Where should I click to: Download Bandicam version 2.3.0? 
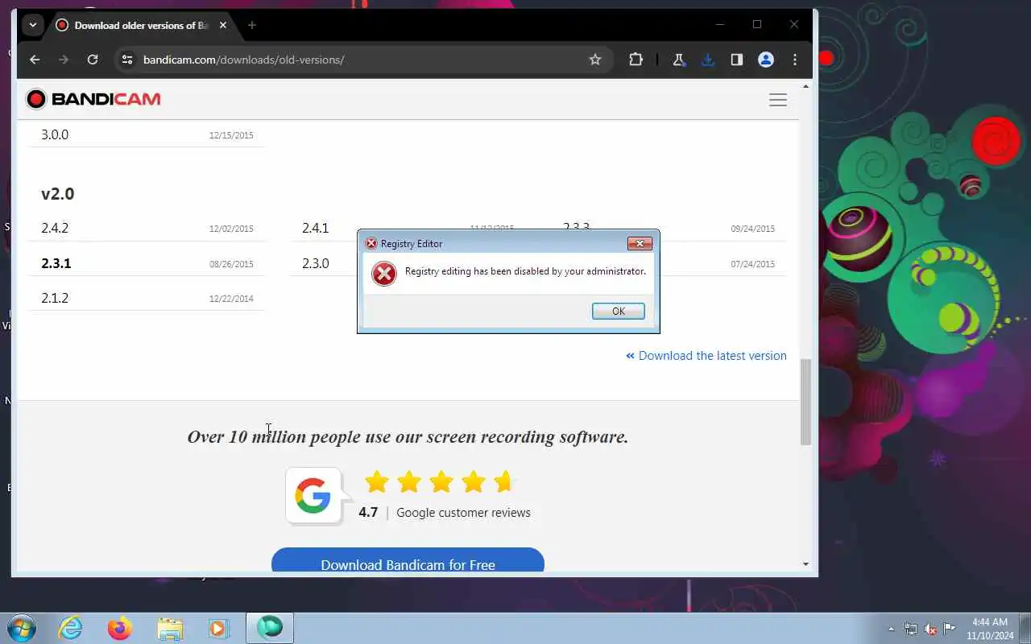point(316,263)
